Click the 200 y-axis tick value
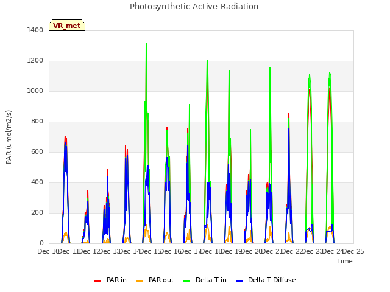The width and height of the screenshot is (390, 292). (x=37, y=212)
